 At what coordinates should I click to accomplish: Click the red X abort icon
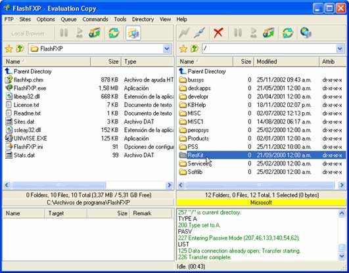pyautogui.click(x=218, y=33)
